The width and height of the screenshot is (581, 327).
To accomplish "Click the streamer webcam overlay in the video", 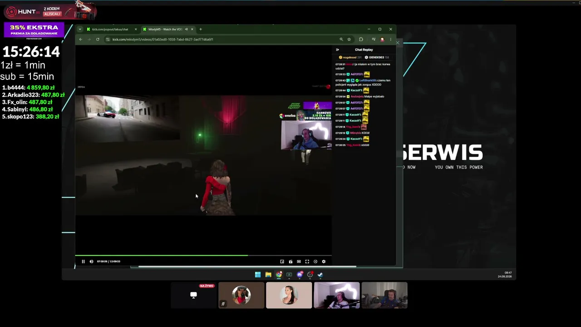I will pyautogui.click(x=306, y=135).
